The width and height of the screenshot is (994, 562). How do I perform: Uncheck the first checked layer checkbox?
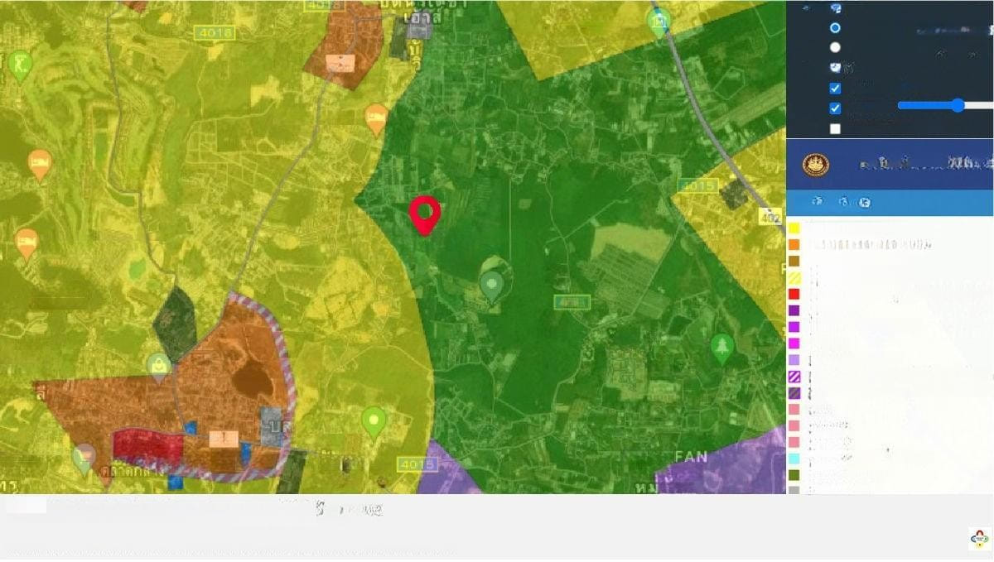(835, 89)
